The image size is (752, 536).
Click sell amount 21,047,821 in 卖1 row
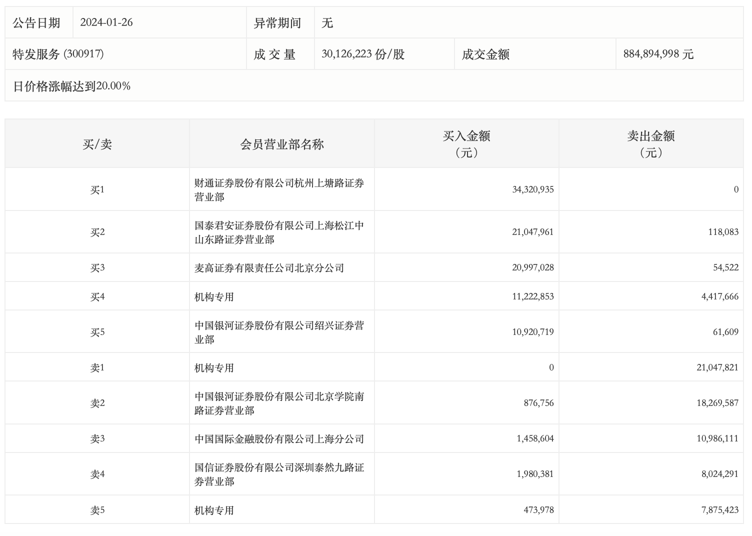tap(717, 367)
